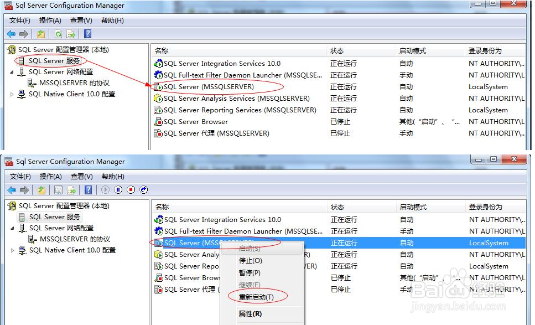Open the 帮助(H) menu in the lower window
The width and height of the screenshot is (535, 325).
coord(113,177)
